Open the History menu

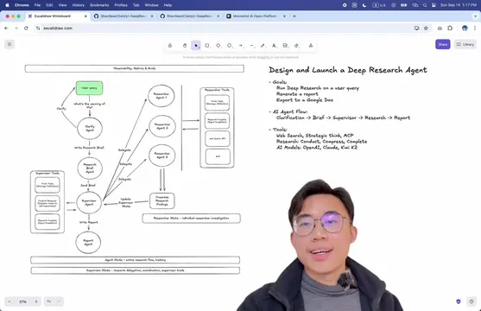[x=79, y=5]
